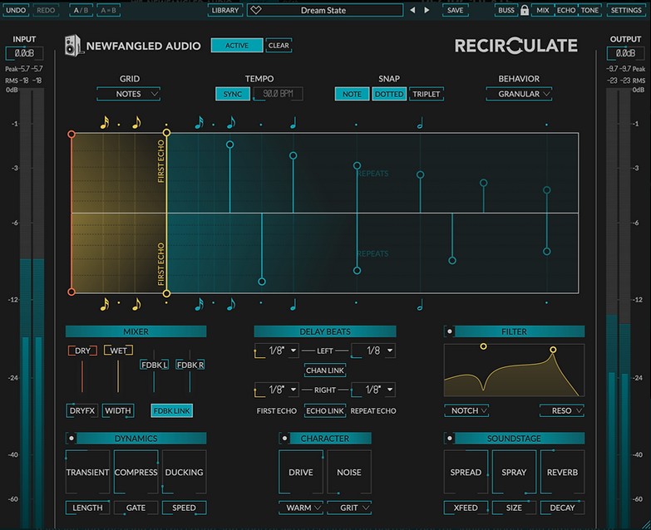Click the 90.0 BPM tempo field

(278, 94)
